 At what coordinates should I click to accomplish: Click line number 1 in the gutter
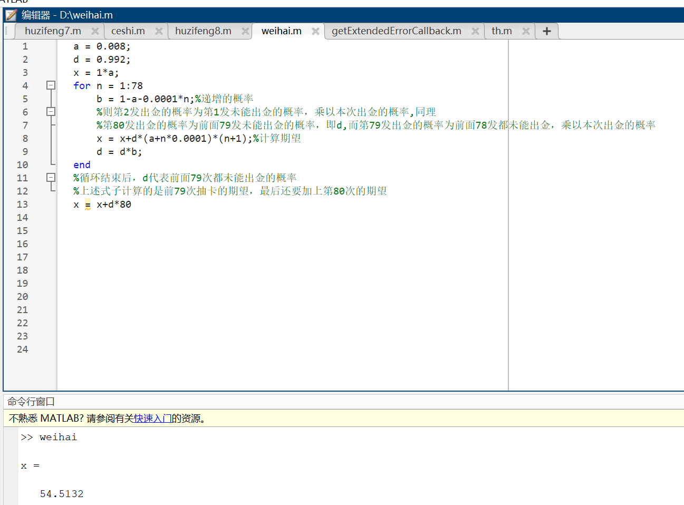coord(25,46)
